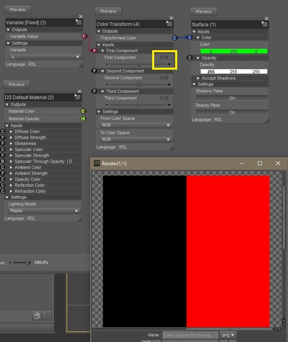Viewport: 288px width, 342px height.
Task: Click the Glossiness input F connector
Action: point(3,143)
